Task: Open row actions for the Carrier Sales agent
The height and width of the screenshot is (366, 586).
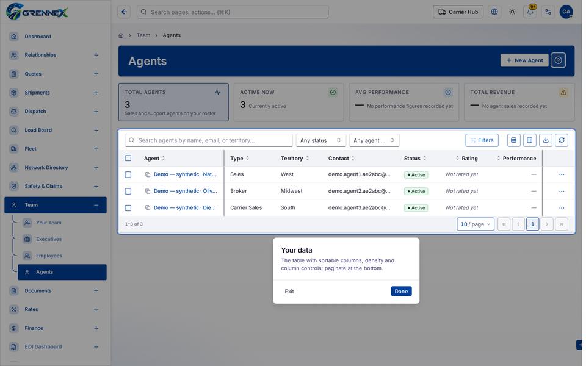Action: click(x=562, y=207)
